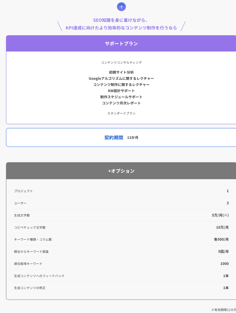Image resolution: width=236 pixels, height=313 pixels.
Task: Select the コンテンツコンサルティング label
Action: pyautogui.click(x=121, y=62)
